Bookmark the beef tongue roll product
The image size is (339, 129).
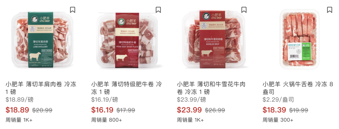(330, 10)
